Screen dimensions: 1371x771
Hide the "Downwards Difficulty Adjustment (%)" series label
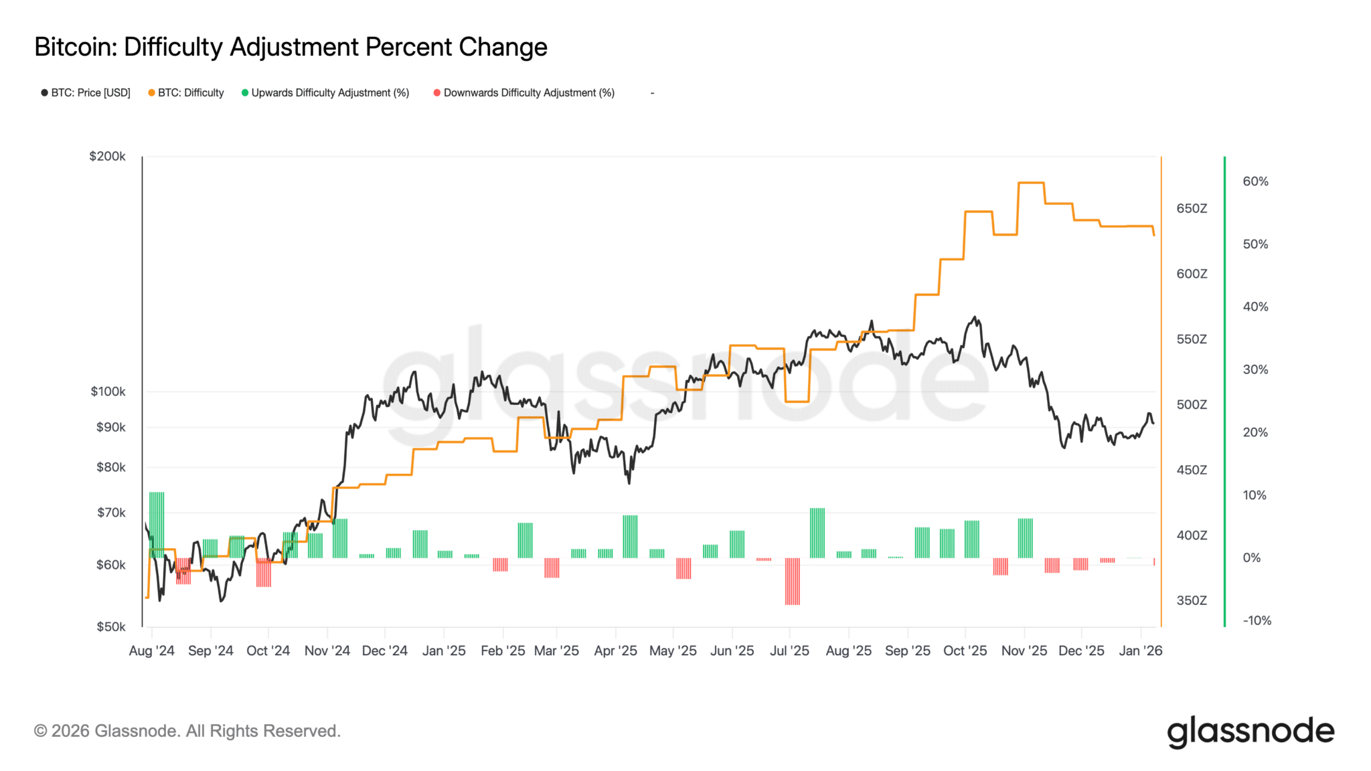point(529,93)
